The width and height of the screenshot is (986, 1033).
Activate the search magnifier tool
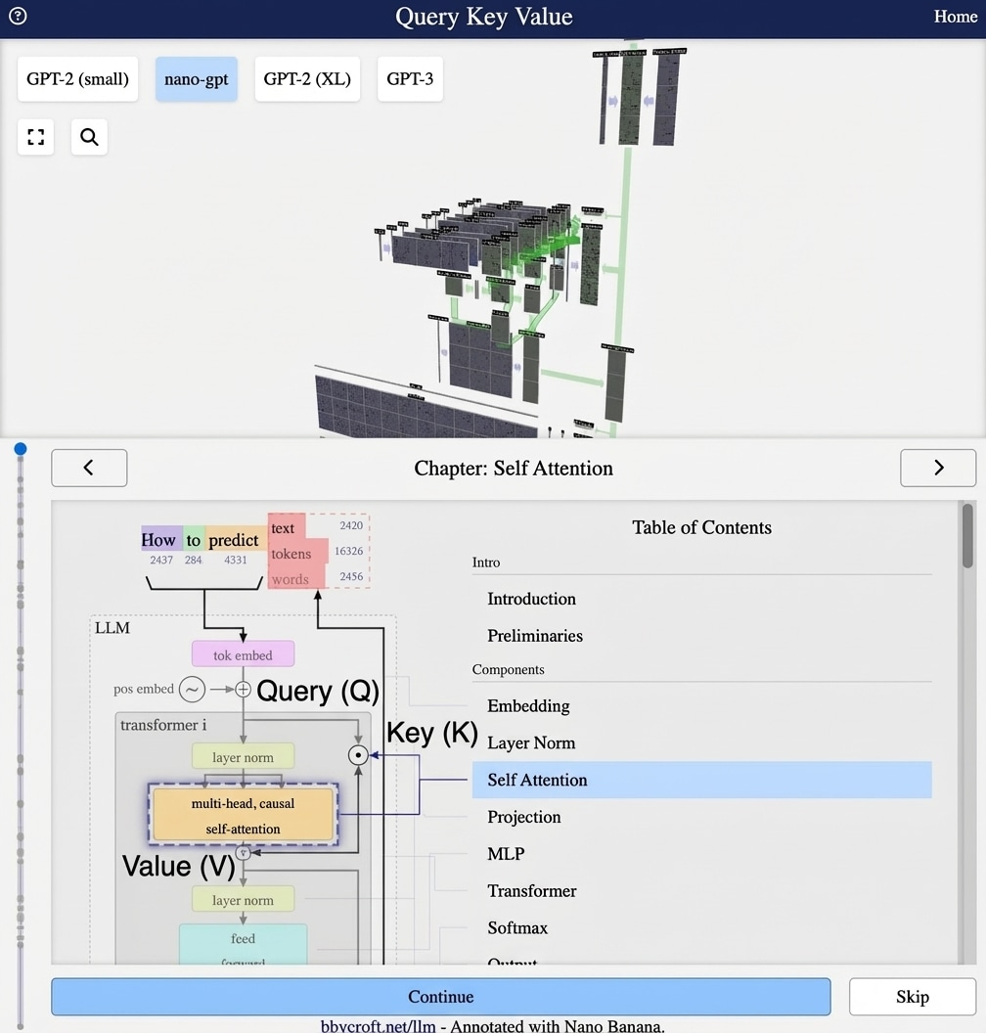pyautogui.click(x=89, y=137)
